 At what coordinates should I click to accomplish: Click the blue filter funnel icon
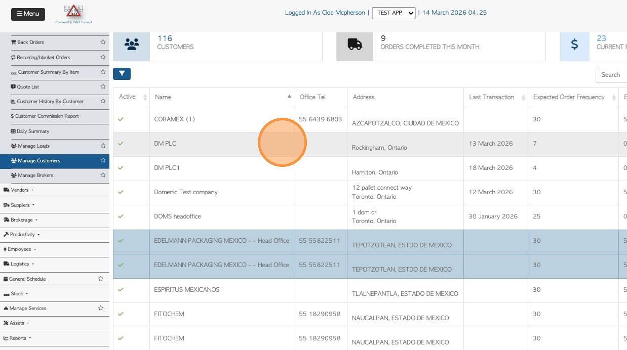[122, 74]
